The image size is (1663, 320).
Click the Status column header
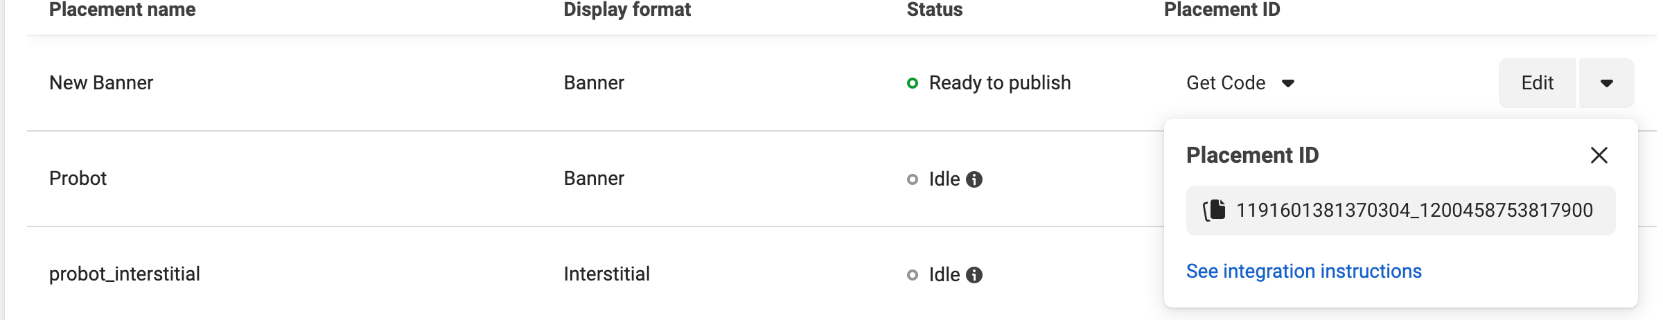[934, 10]
